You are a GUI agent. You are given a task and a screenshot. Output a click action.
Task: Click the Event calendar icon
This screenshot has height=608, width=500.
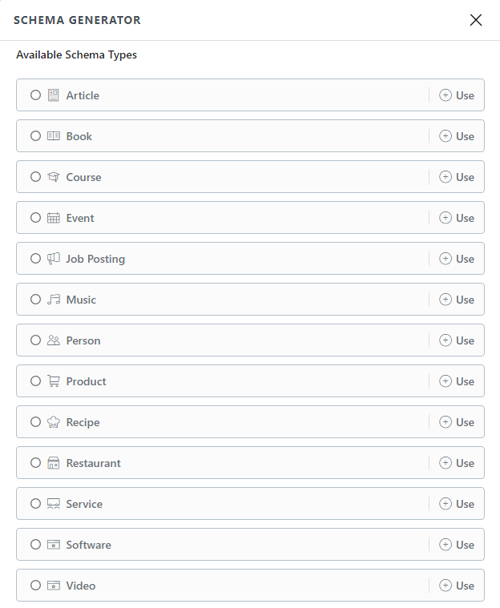54,218
